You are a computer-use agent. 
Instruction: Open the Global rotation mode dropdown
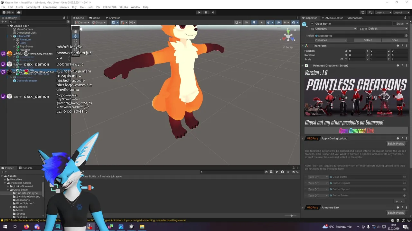99,22
